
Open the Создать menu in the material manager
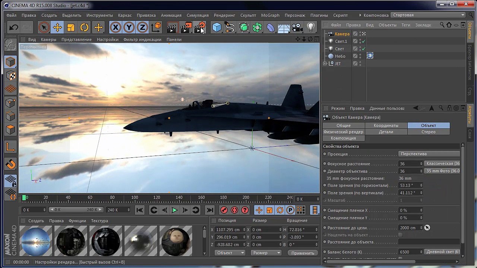point(36,221)
